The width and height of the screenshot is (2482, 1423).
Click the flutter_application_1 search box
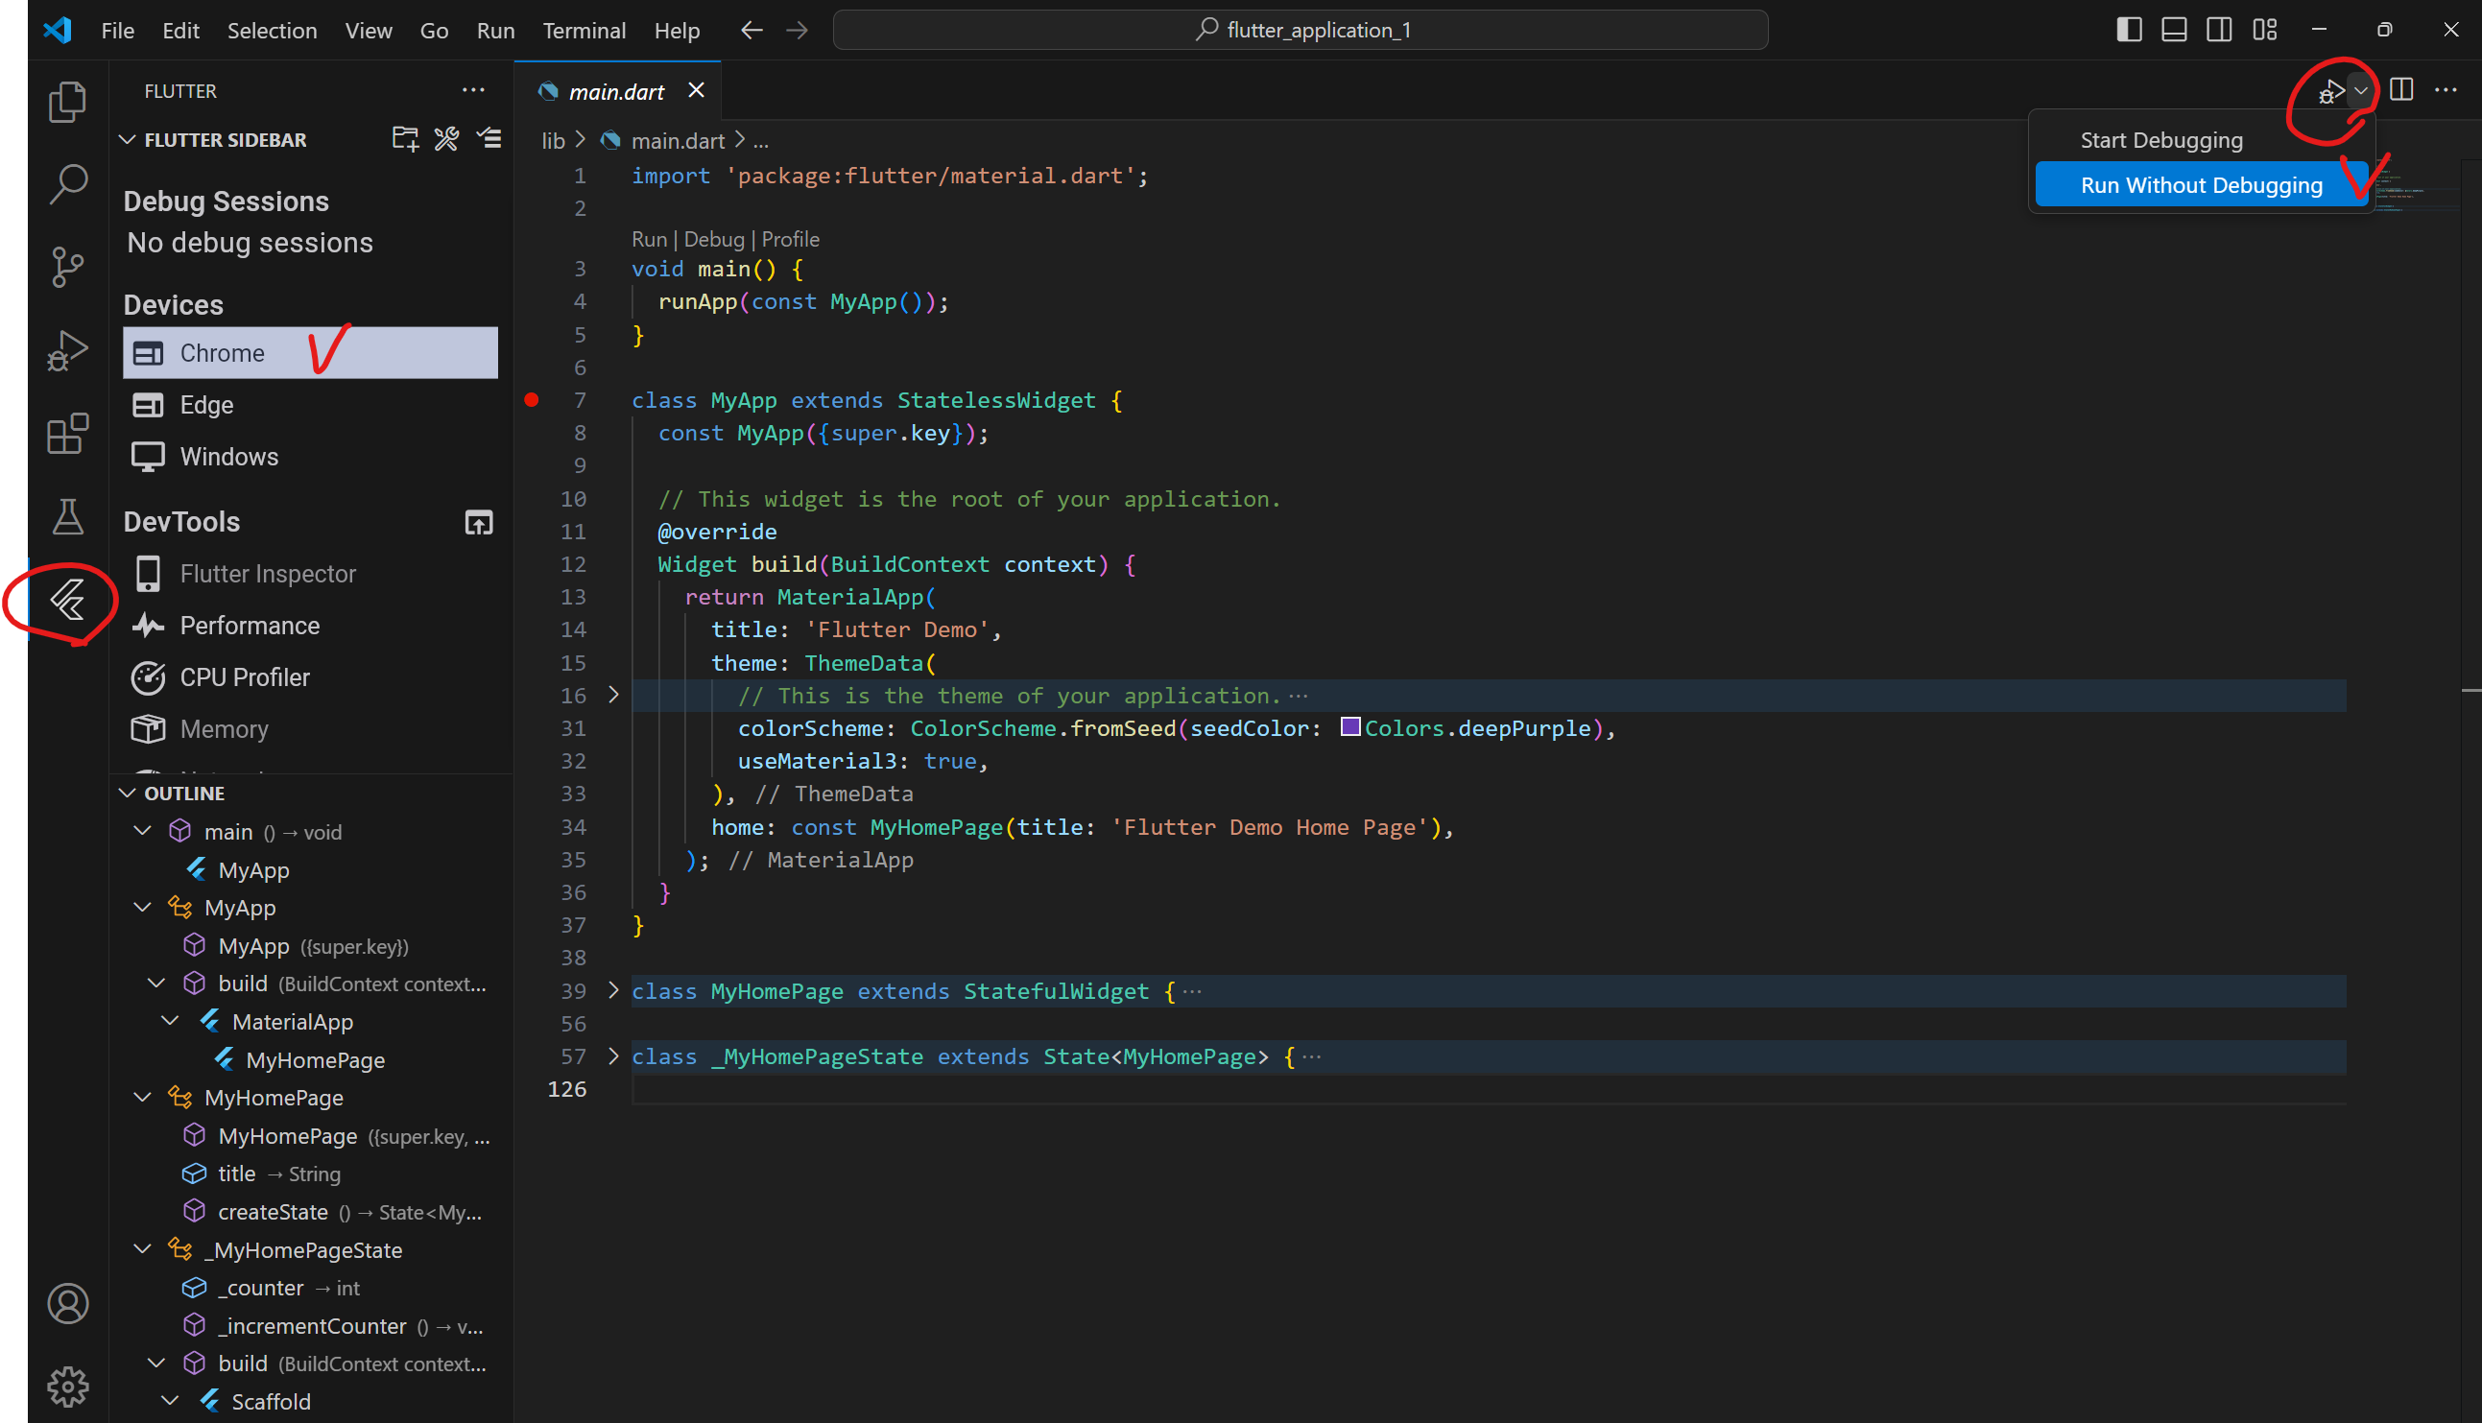(x=1300, y=31)
